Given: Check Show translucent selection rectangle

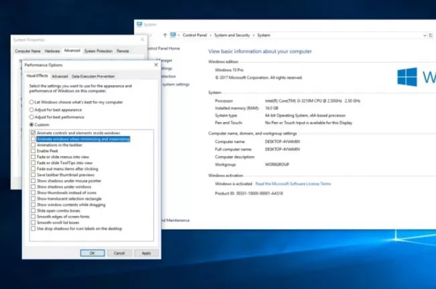Looking at the screenshot, I should pyautogui.click(x=34, y=198).
